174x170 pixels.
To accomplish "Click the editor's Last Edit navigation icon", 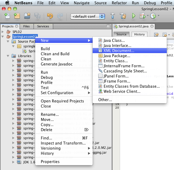I will [x=156, y=35].
